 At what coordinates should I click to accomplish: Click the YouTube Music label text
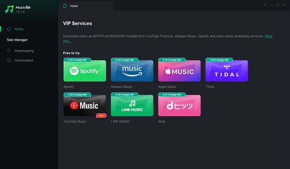click(75, 121)
